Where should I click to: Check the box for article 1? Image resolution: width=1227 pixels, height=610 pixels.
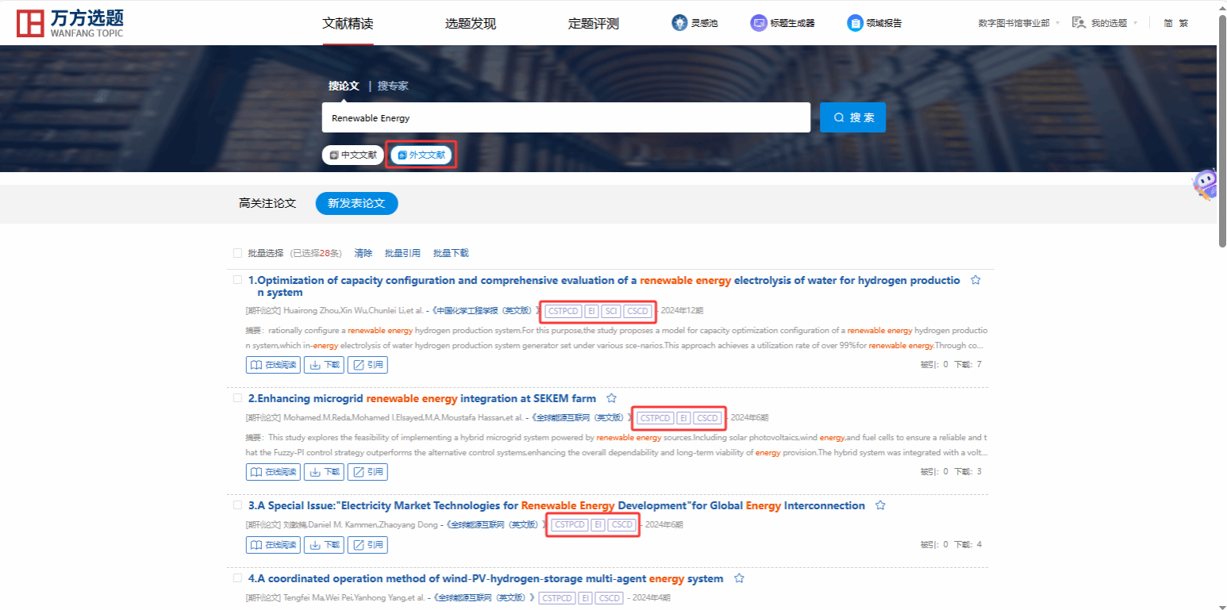[237, 280]
